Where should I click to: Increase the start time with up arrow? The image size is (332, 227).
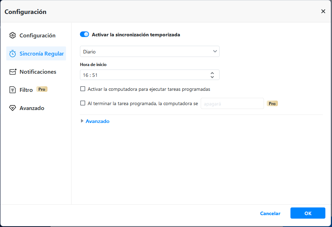(x=212, y=73)
